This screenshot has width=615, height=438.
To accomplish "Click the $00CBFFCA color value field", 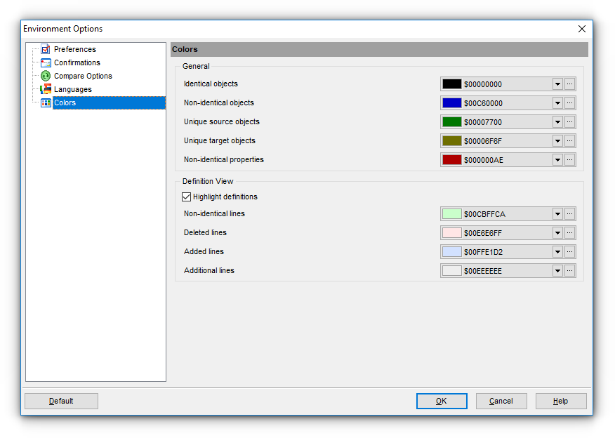I will [507, 214].
